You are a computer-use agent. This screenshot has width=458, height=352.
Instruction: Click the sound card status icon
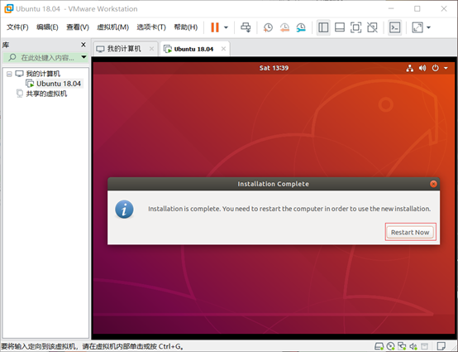pyautogui.click(x=413, y=346)
